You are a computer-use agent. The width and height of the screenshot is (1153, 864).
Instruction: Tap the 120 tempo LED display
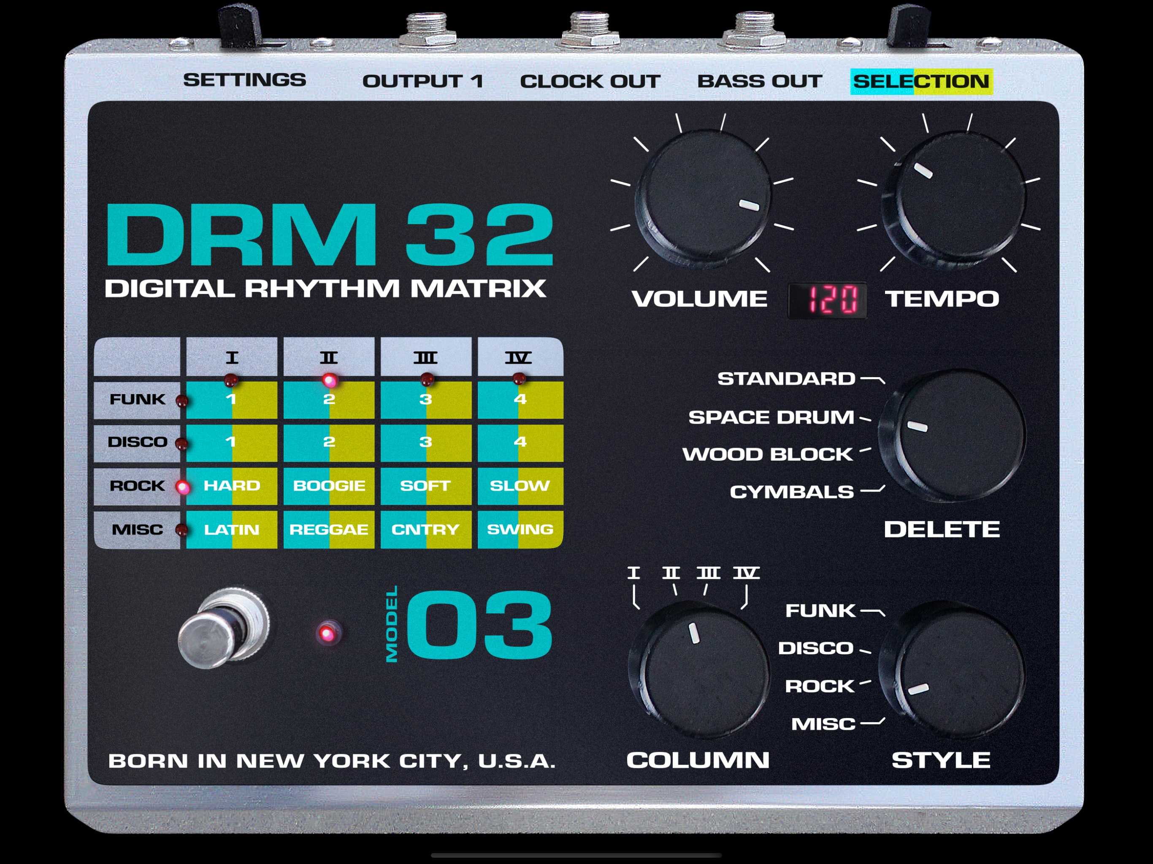pos(827,300)
